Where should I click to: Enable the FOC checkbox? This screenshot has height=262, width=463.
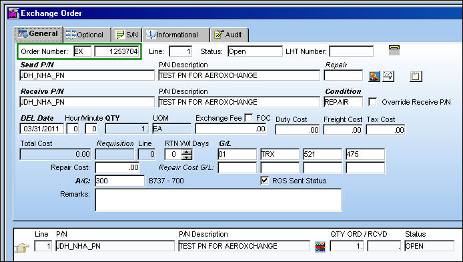coord(249,118)
